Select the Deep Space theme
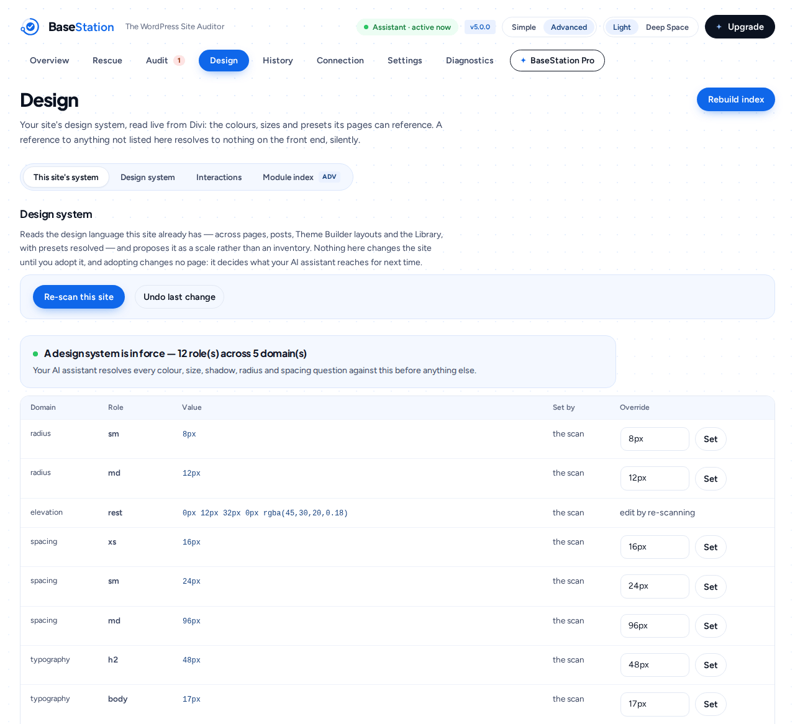Screen dimensions: 795x724 [x=667, y=27]
